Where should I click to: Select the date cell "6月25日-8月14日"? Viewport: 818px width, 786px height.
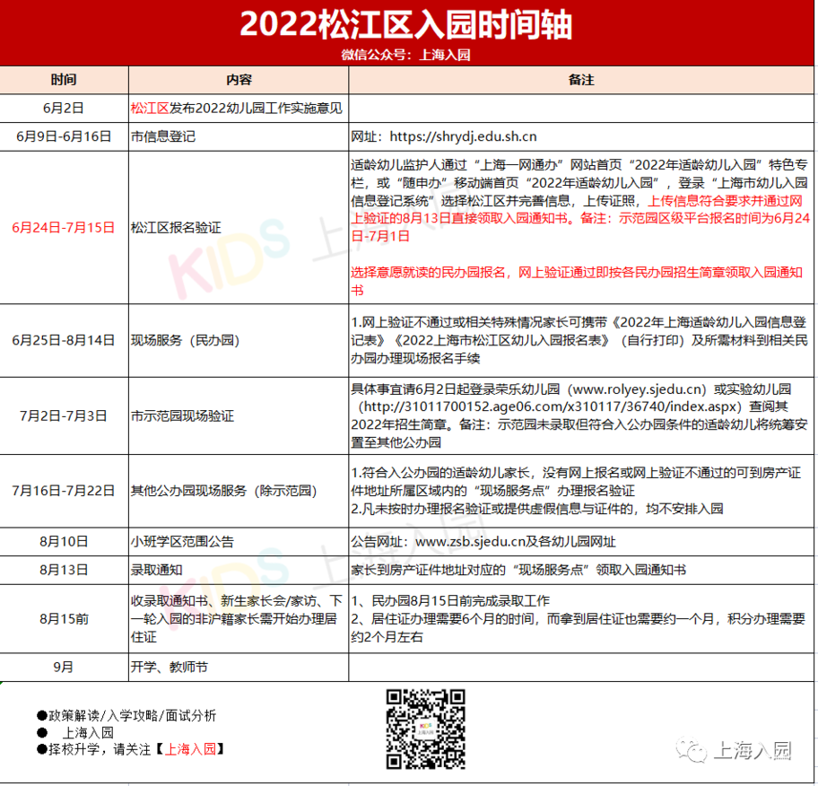point(64,340)
